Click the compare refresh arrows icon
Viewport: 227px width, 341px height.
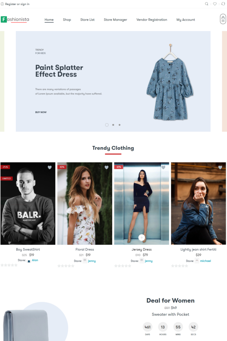click(x=223, y=4)
